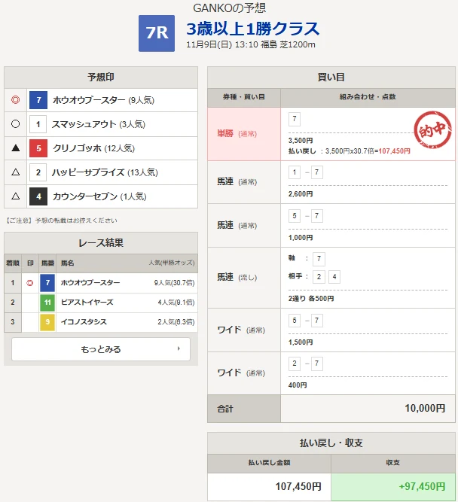Click ピアストイヤーズ in race results
The width and height of the screenshot is (458, 502).
[x=89, y=303]
